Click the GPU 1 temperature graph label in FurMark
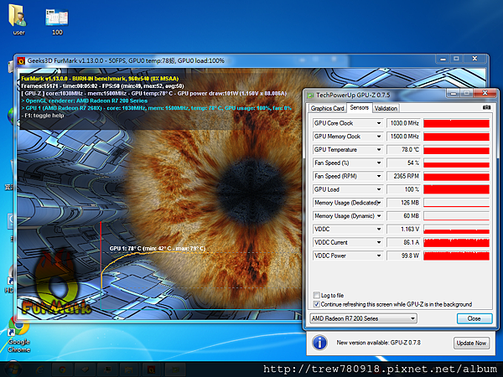503x377 pixels. coord(158,249)
